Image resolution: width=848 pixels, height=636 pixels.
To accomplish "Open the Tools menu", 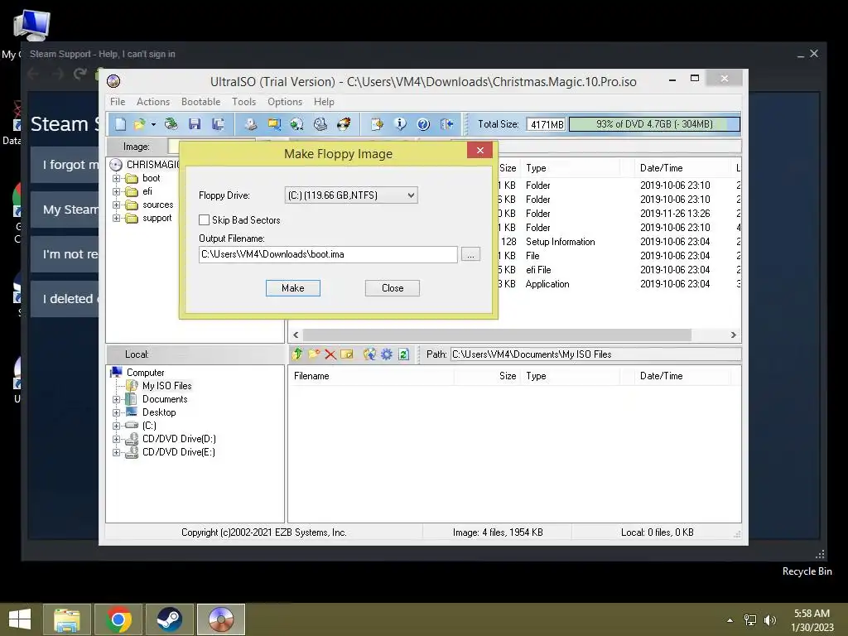I will [x=244, y=102].
